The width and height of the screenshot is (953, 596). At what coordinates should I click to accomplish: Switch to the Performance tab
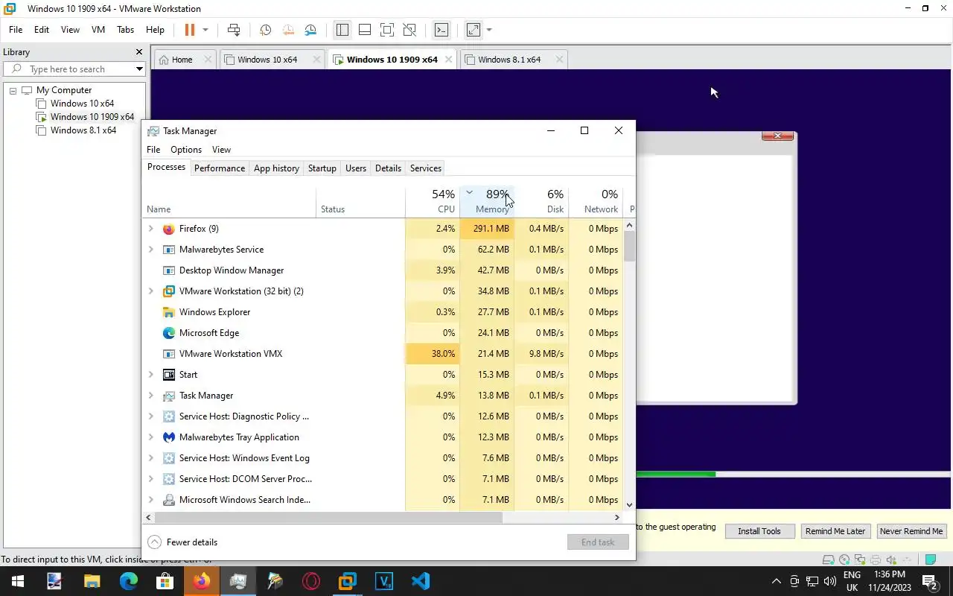[x=220, y=168]
